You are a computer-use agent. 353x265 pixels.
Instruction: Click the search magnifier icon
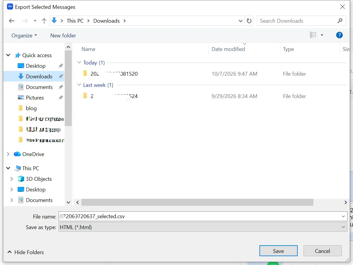340,21
